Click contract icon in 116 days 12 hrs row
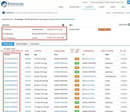130x112 pixels. (x=83, y=94)
